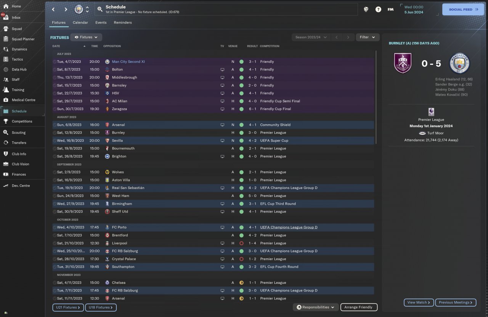This screenshot has height=317, width=488.
Task: Toggle selection circle for Arsenal Community Shield
Action: coord(55,125)
